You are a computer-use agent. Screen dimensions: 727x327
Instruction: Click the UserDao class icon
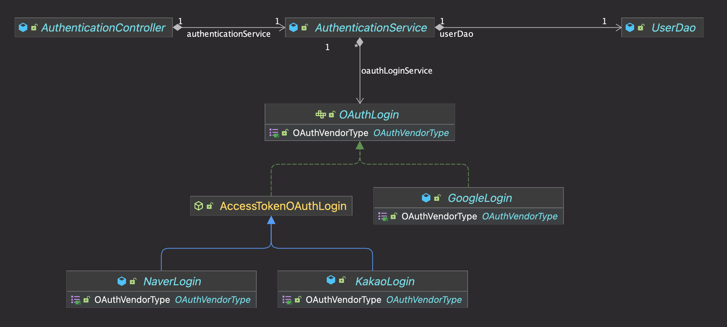(630, 27)
